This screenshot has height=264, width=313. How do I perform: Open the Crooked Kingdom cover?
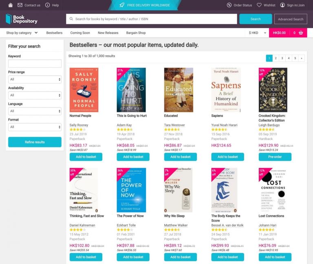click(x=273, y=90)
